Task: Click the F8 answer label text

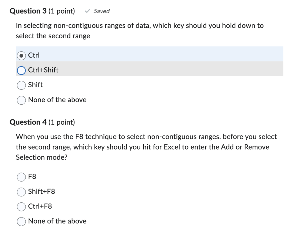Action: tap(32, 177)
